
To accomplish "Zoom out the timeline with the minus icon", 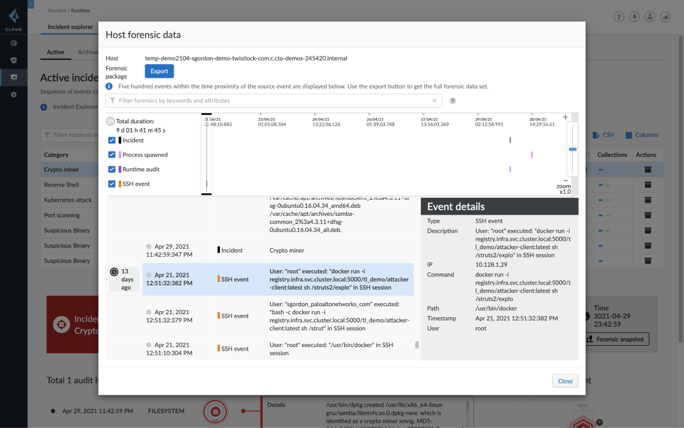I will 565,180.
